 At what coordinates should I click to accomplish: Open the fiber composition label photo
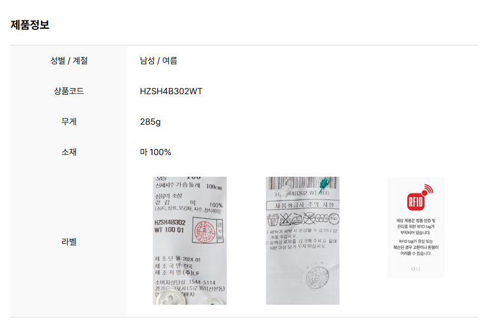[190, 240]
